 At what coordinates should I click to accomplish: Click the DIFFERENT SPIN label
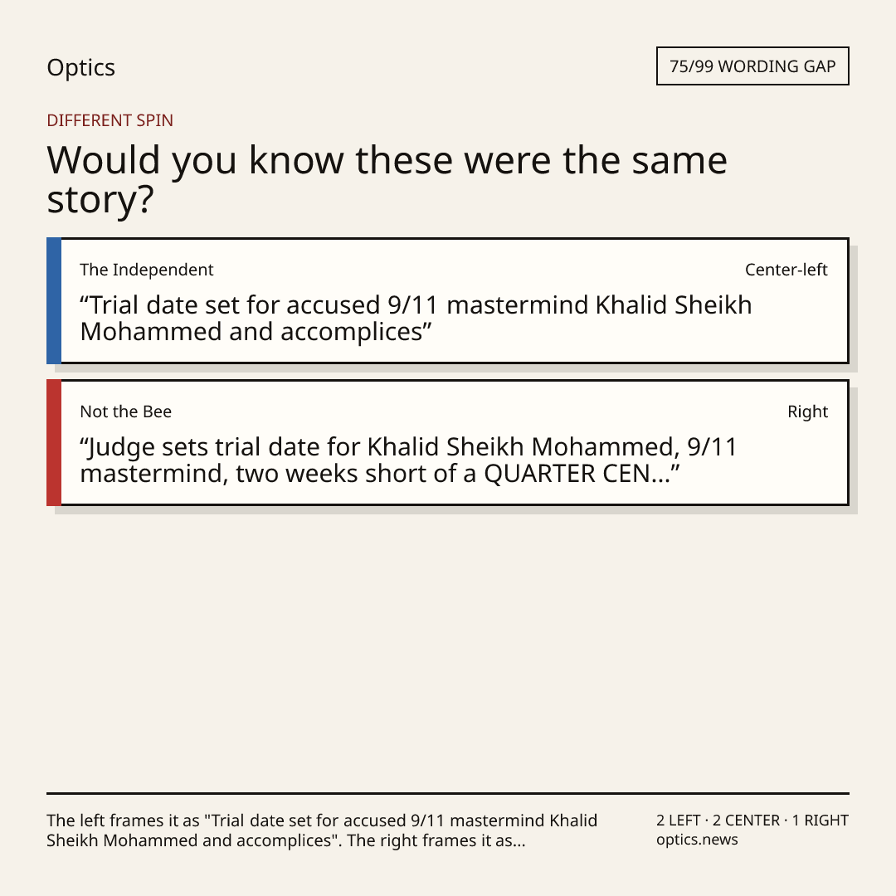(110, 120)
